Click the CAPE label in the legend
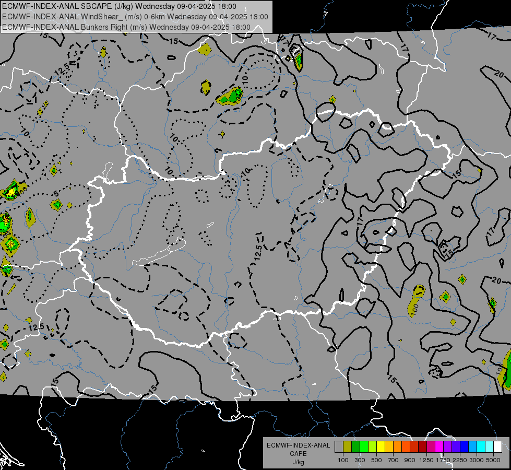The width and height of the screenshot is (511, 470). pyautogui.click(x=298, y=454)
